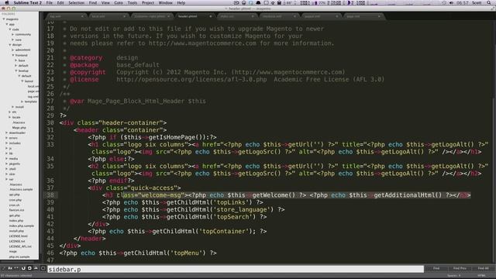The height and width of the screenshot is (279, 496).
Task: Expand the skin folder
Action: click(7, 174)
